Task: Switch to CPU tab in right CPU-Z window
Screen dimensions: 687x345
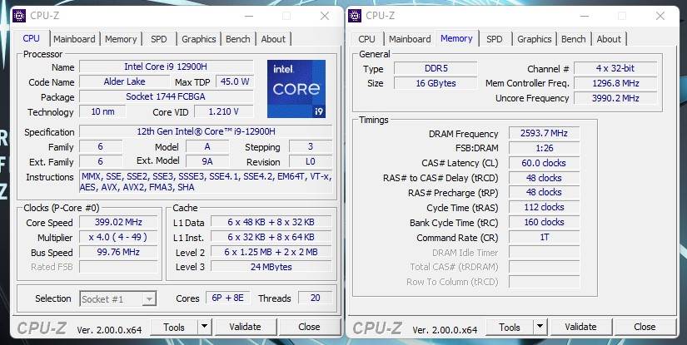Action: tap(366, 39)
